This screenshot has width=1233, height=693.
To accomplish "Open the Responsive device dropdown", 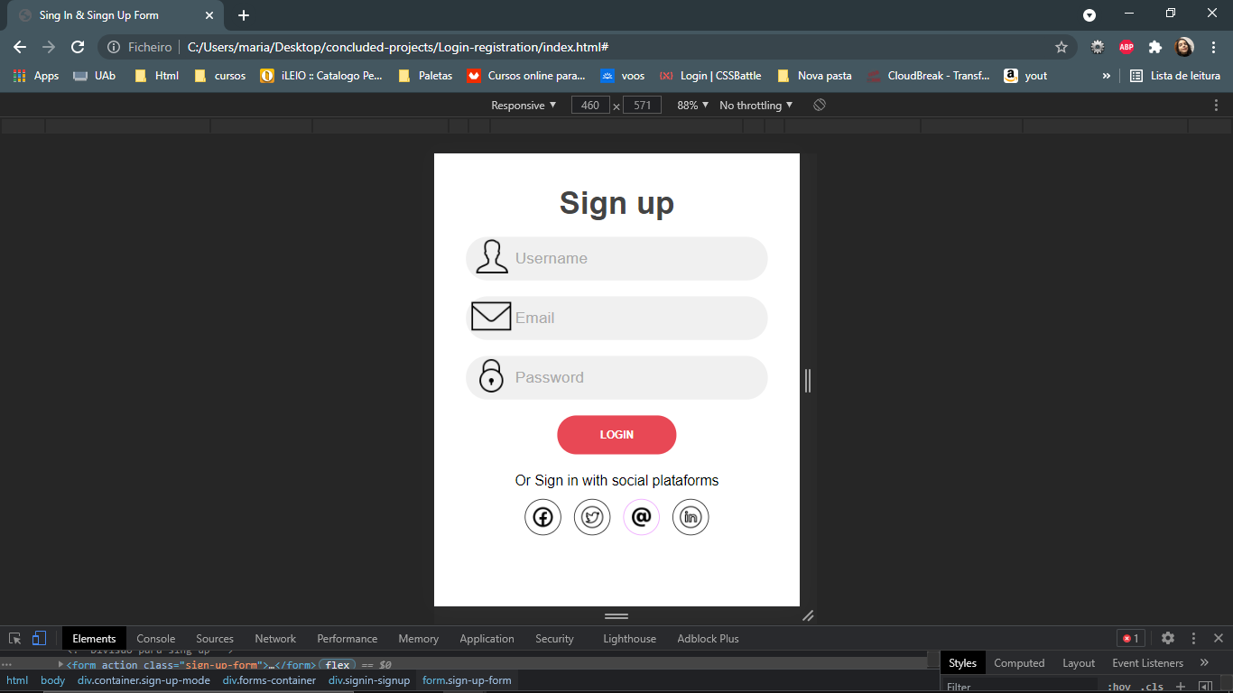I will click(522, 105).
